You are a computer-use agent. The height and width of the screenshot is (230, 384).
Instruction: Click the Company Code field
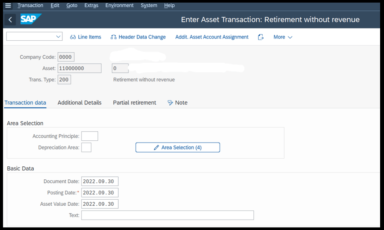66,57
